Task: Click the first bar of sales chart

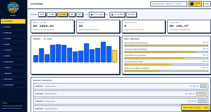Action: (36, 59)
